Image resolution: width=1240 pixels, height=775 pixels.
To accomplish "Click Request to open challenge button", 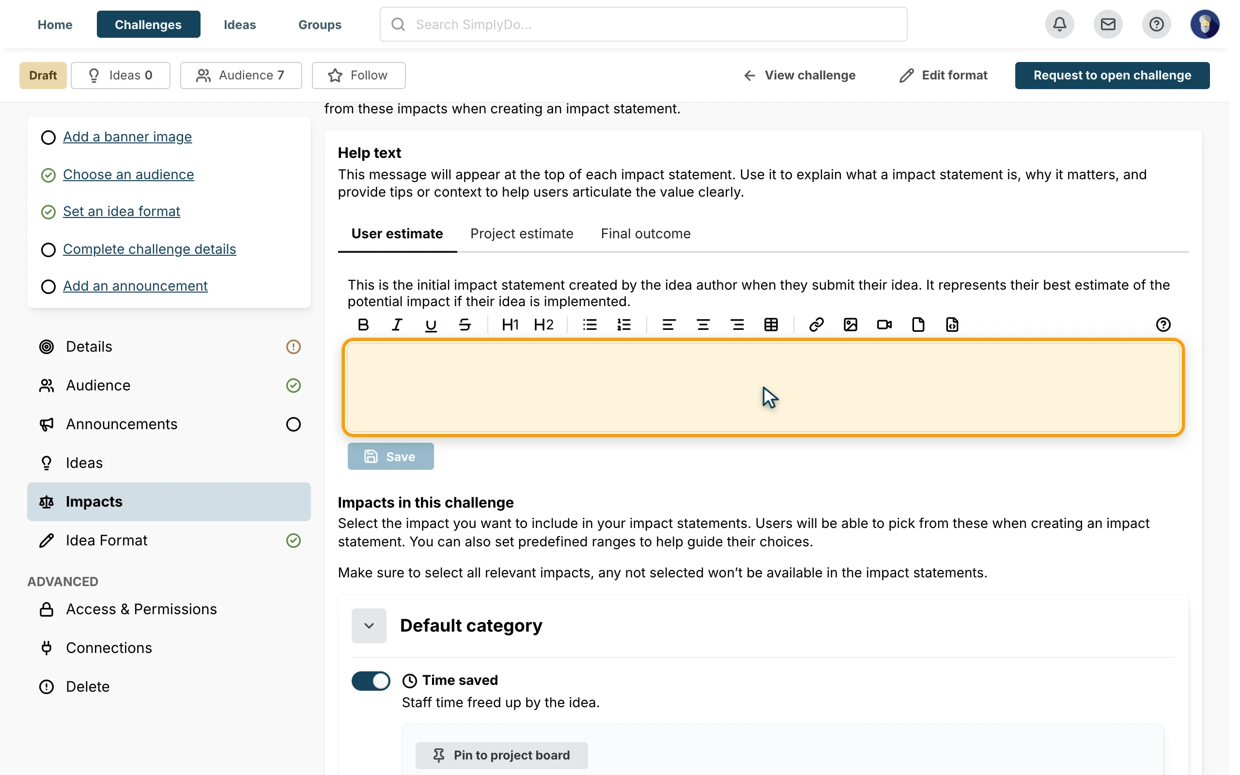I will (1112, 76).
